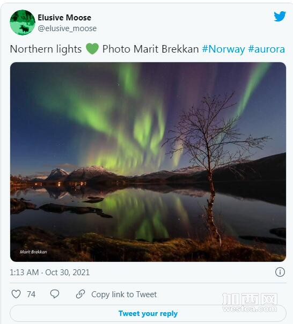Click the westca.com watermark logo
Viewport: 293px width, 324px height.
250,303
